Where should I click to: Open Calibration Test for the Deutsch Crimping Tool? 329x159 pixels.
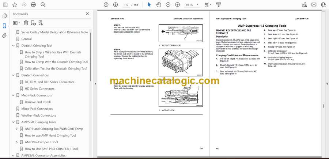coord(56,69)
